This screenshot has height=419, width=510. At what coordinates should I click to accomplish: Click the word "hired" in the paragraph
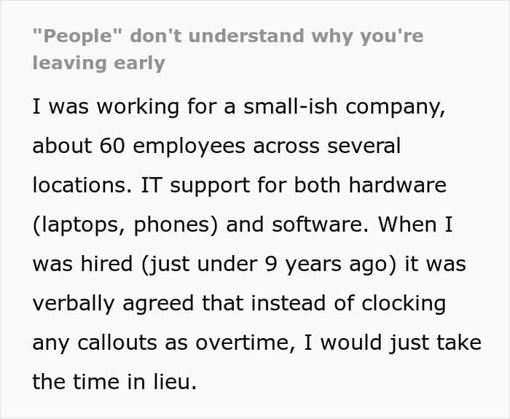(x=106, y=264)
